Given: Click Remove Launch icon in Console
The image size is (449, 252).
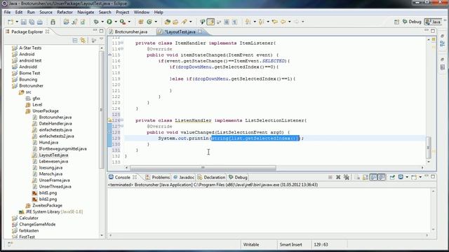Looking at the screenshot, I should click(x=338, y=177).
